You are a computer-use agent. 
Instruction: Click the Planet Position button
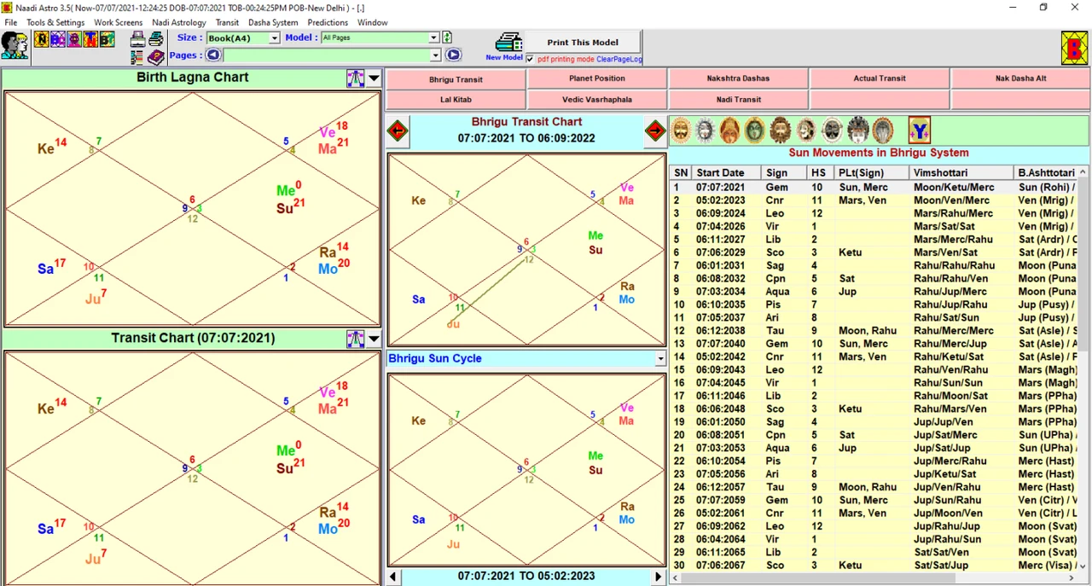(597, 78)
